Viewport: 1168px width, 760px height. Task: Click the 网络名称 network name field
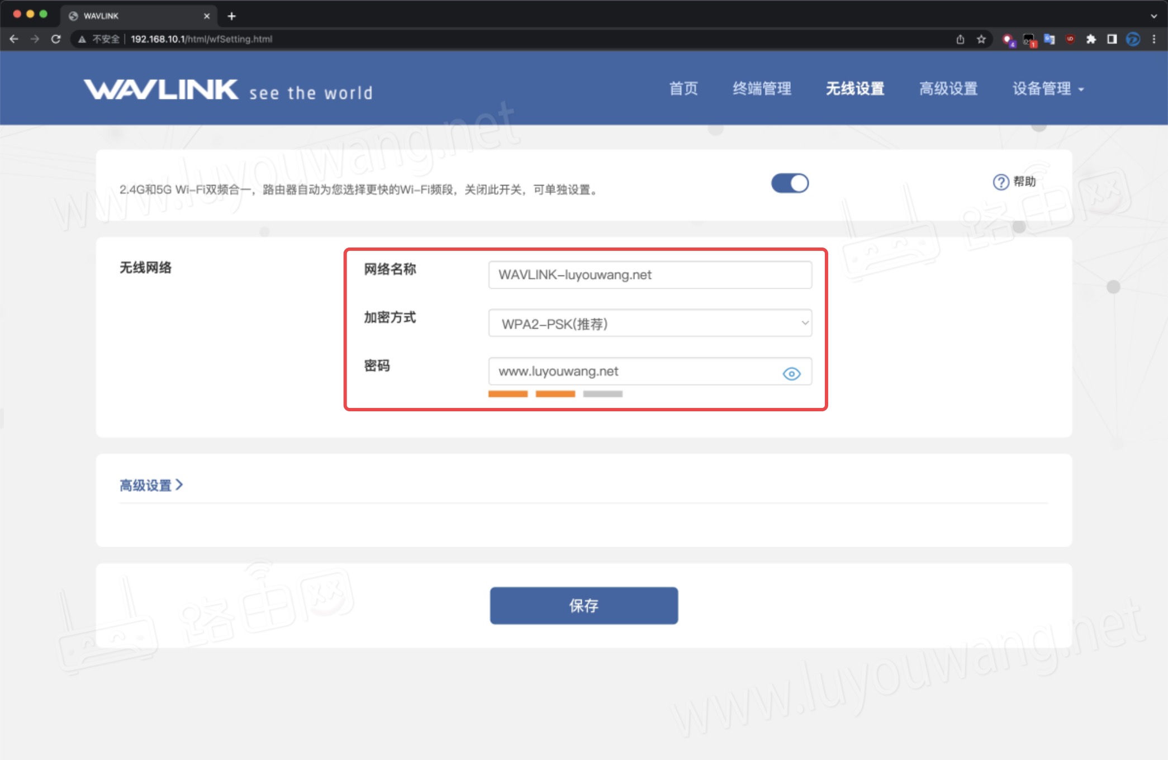pos(649,274)
